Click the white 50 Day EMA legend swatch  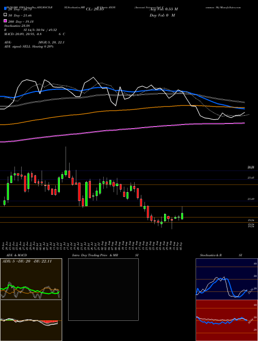[5, 15]
